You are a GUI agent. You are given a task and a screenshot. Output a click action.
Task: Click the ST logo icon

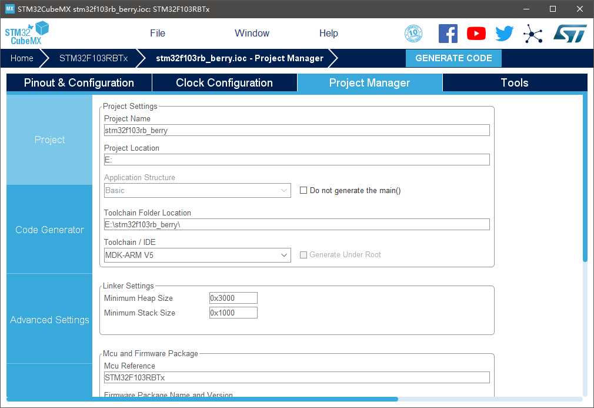[x=570, y=34]
